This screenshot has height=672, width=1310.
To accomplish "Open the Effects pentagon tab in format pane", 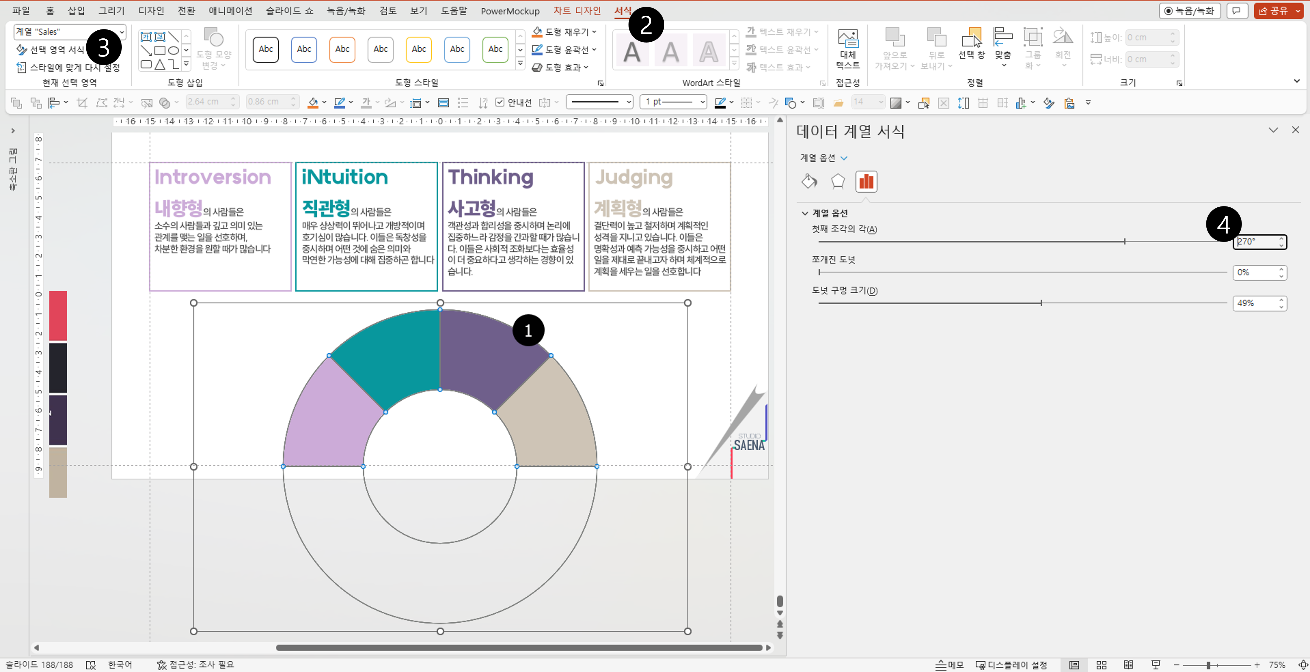I will (x=838, y=181).
